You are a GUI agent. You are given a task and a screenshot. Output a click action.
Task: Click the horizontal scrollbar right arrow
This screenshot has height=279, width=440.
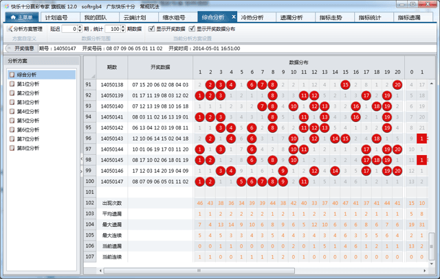pyautogui.click(x=425, y=270)
